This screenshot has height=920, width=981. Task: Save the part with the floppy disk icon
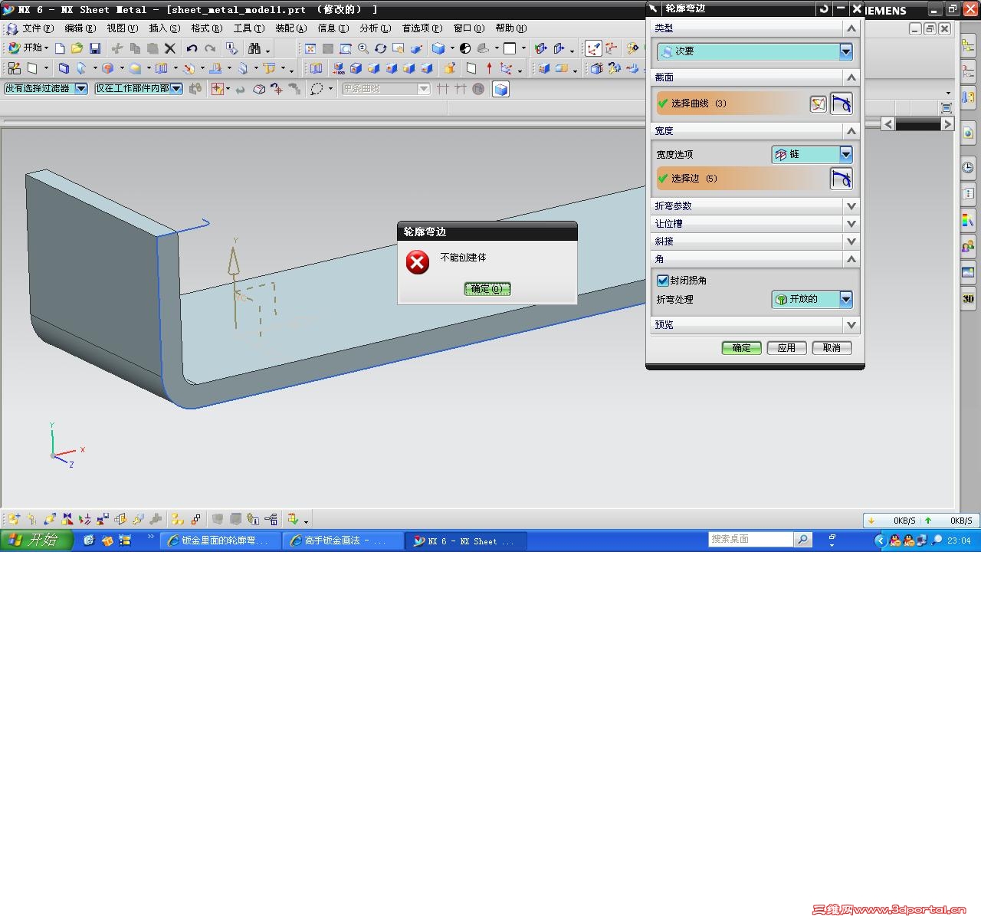click(x=95, y=48)
